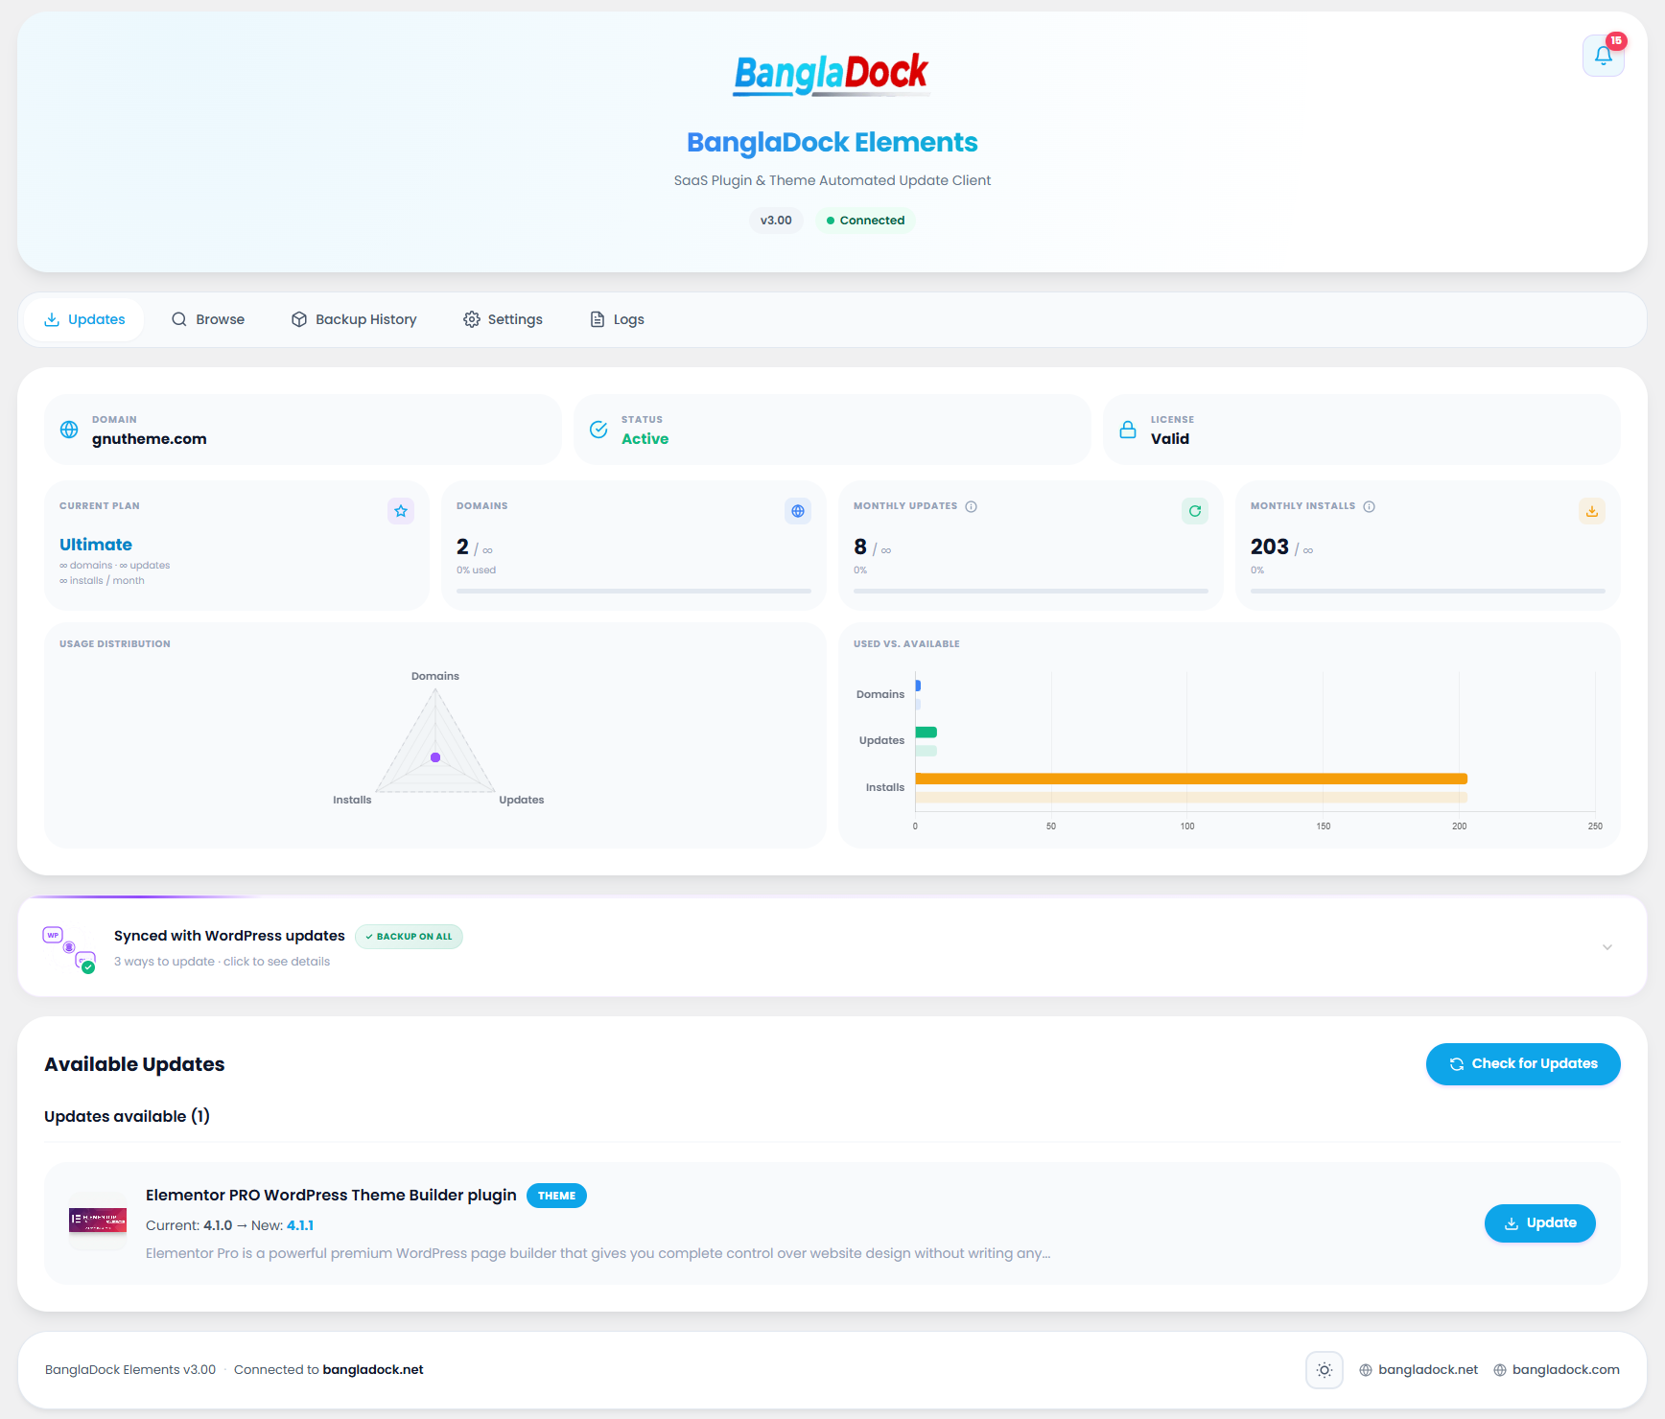The width and height of the screenshot is (1665, 1419).
Task: Open the bangladock.com footer link
Action: click(1556, 1370)
